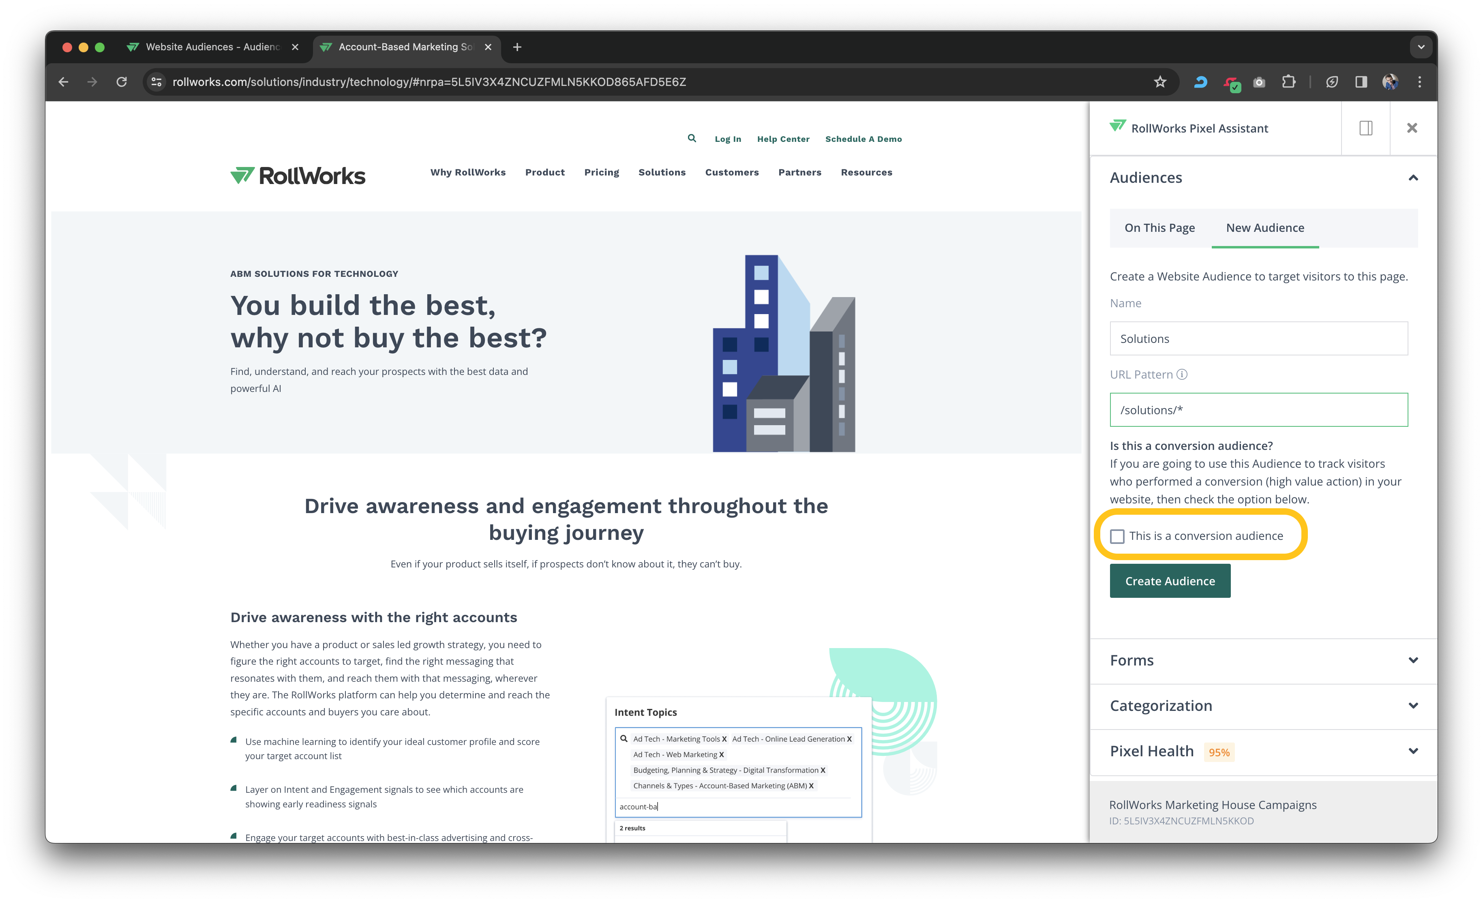
Task: Open the Schedule A Demo link
Action: click(863, 139)
